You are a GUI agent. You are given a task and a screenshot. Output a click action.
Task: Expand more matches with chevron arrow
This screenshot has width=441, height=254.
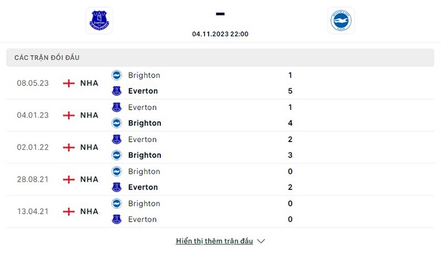coord(261,241)
